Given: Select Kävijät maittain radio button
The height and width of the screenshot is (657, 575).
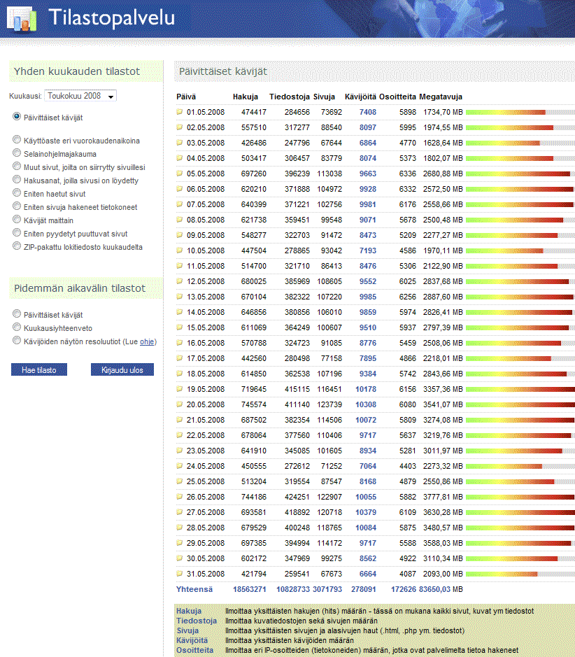Looking at the screenshot, I should 17,219.
